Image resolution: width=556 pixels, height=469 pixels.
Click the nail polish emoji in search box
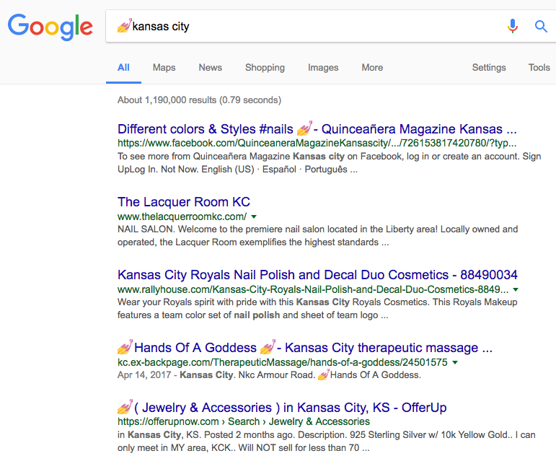tap(125, 25)
